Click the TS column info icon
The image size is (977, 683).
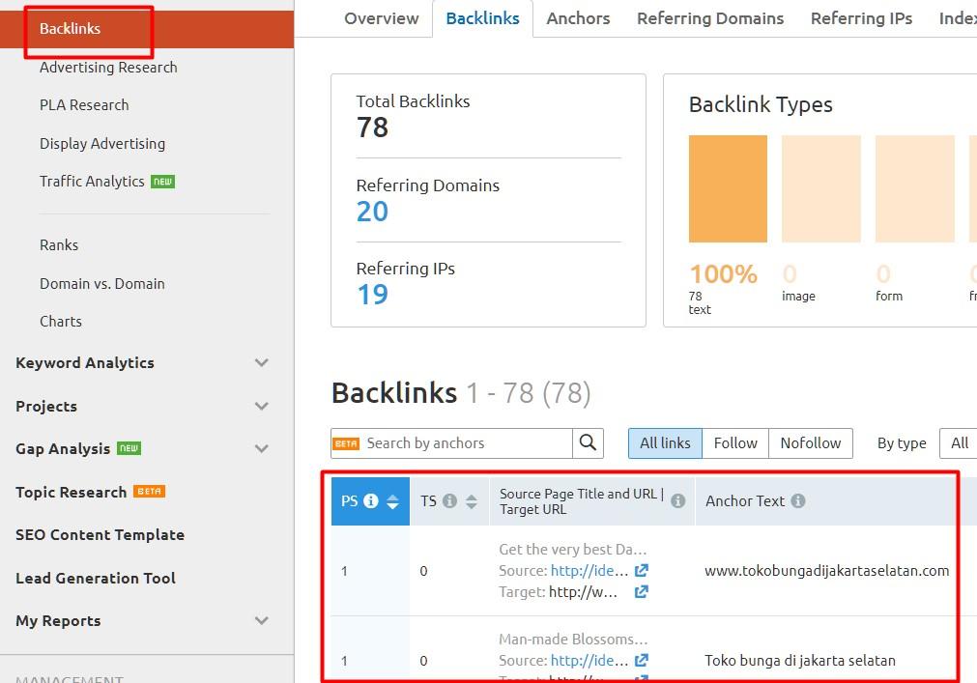[449, 501]
